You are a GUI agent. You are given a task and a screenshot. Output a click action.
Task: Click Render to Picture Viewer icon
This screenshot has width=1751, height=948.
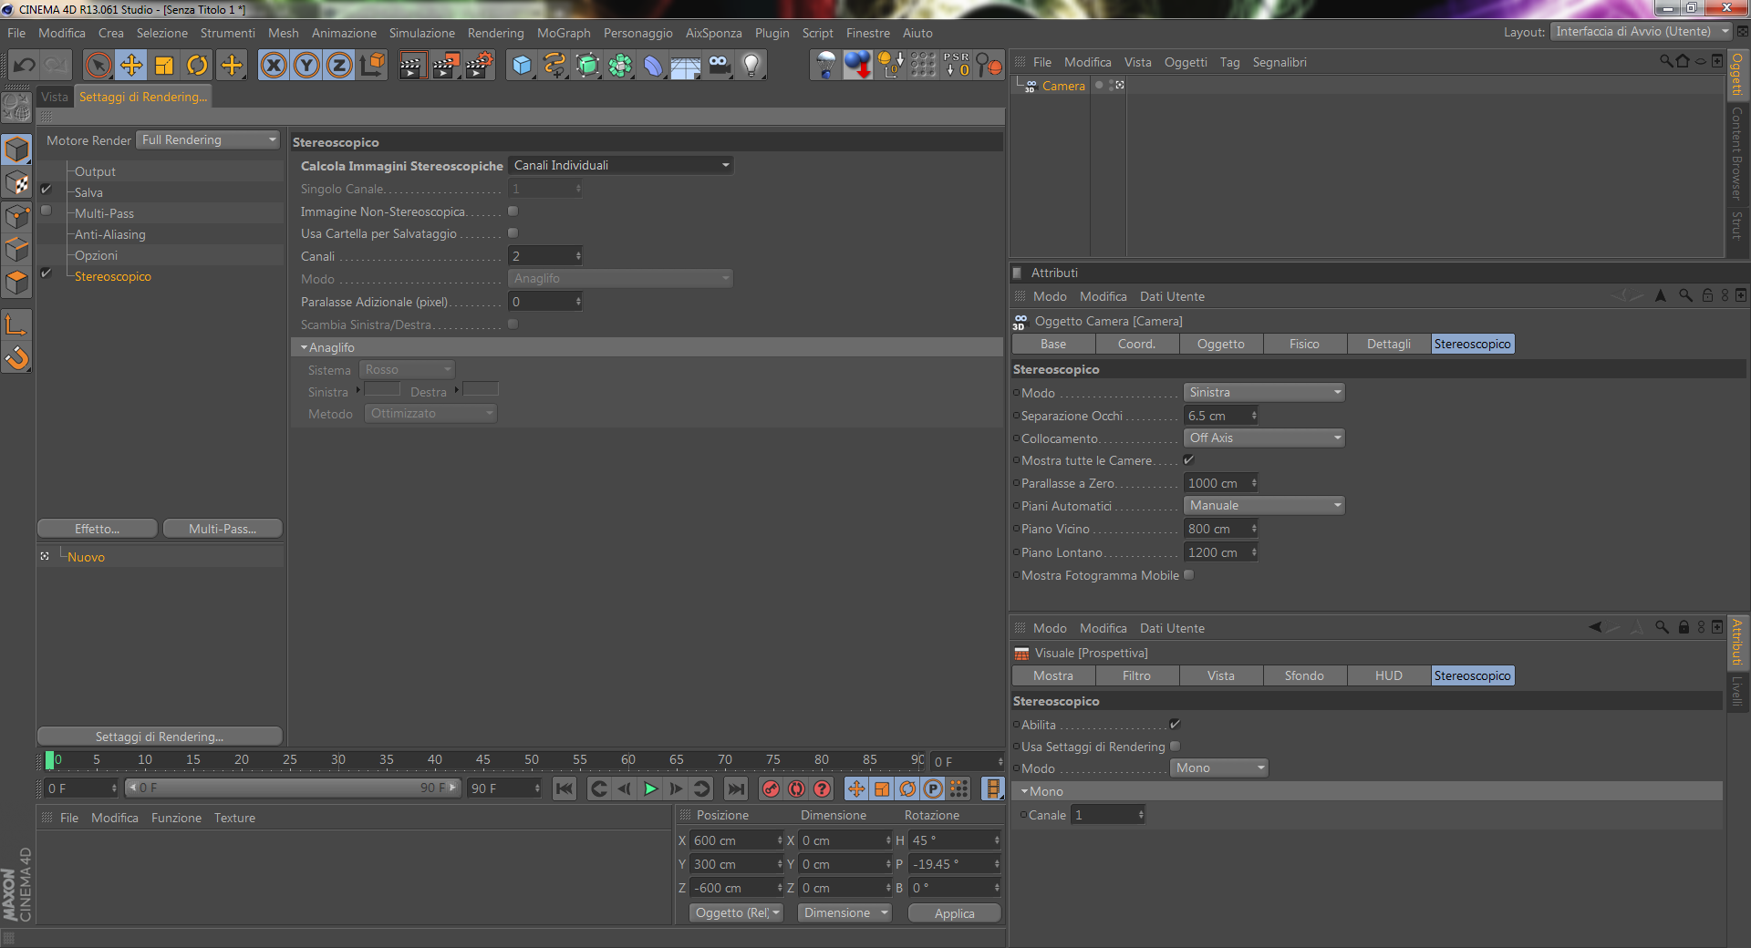coord(446,66)
